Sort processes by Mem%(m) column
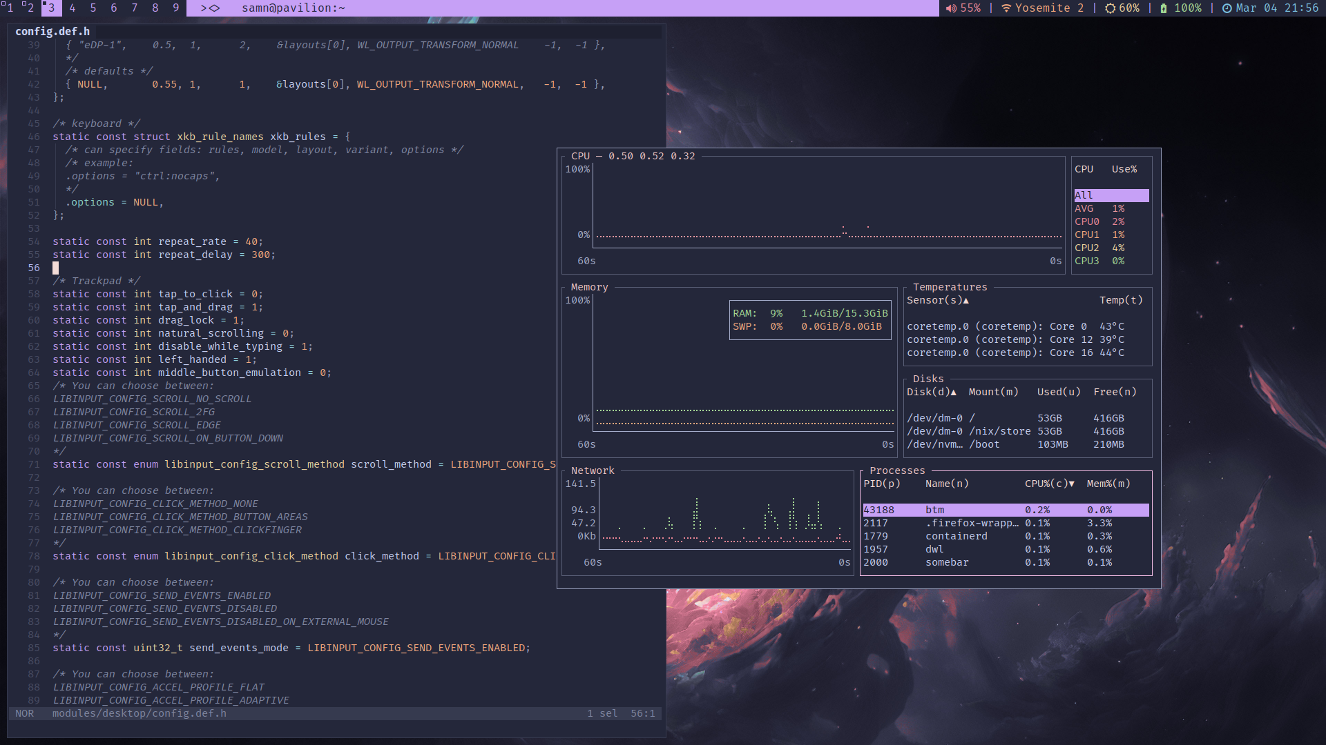The height and width of the screenshot is (745, 1326). 1108,484
